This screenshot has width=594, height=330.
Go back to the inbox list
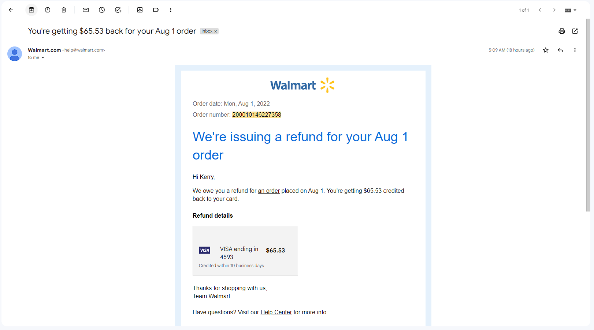11,10
